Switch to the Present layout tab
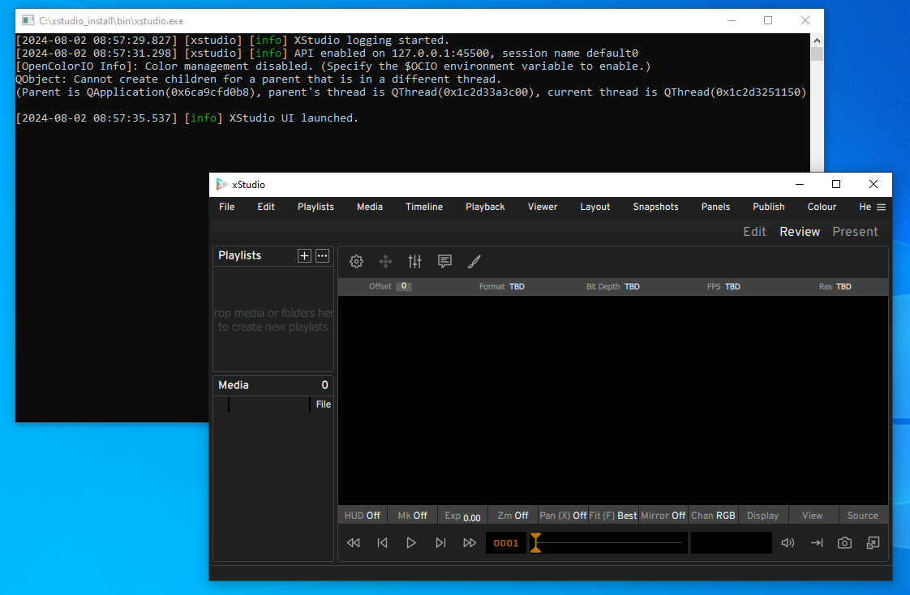910x595 pixels. tap(855, 231)
